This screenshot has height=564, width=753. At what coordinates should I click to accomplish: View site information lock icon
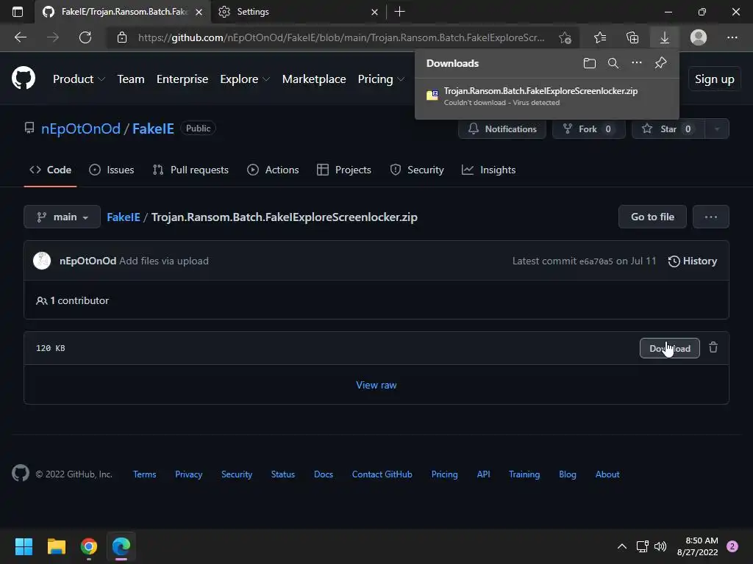[122, 37]
